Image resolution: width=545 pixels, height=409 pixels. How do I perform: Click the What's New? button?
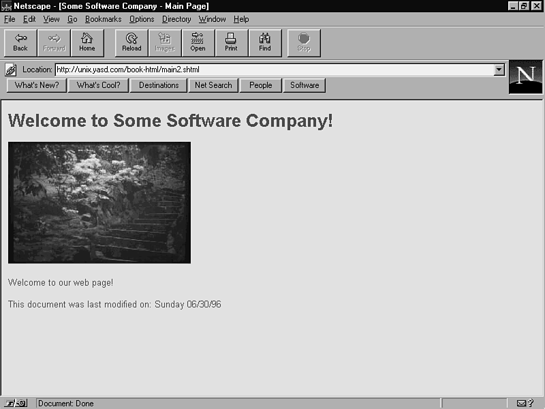pyautogui.click(x=37, y=85)
